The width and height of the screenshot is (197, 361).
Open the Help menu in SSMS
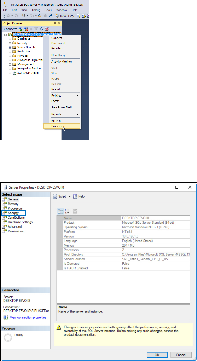75,10
